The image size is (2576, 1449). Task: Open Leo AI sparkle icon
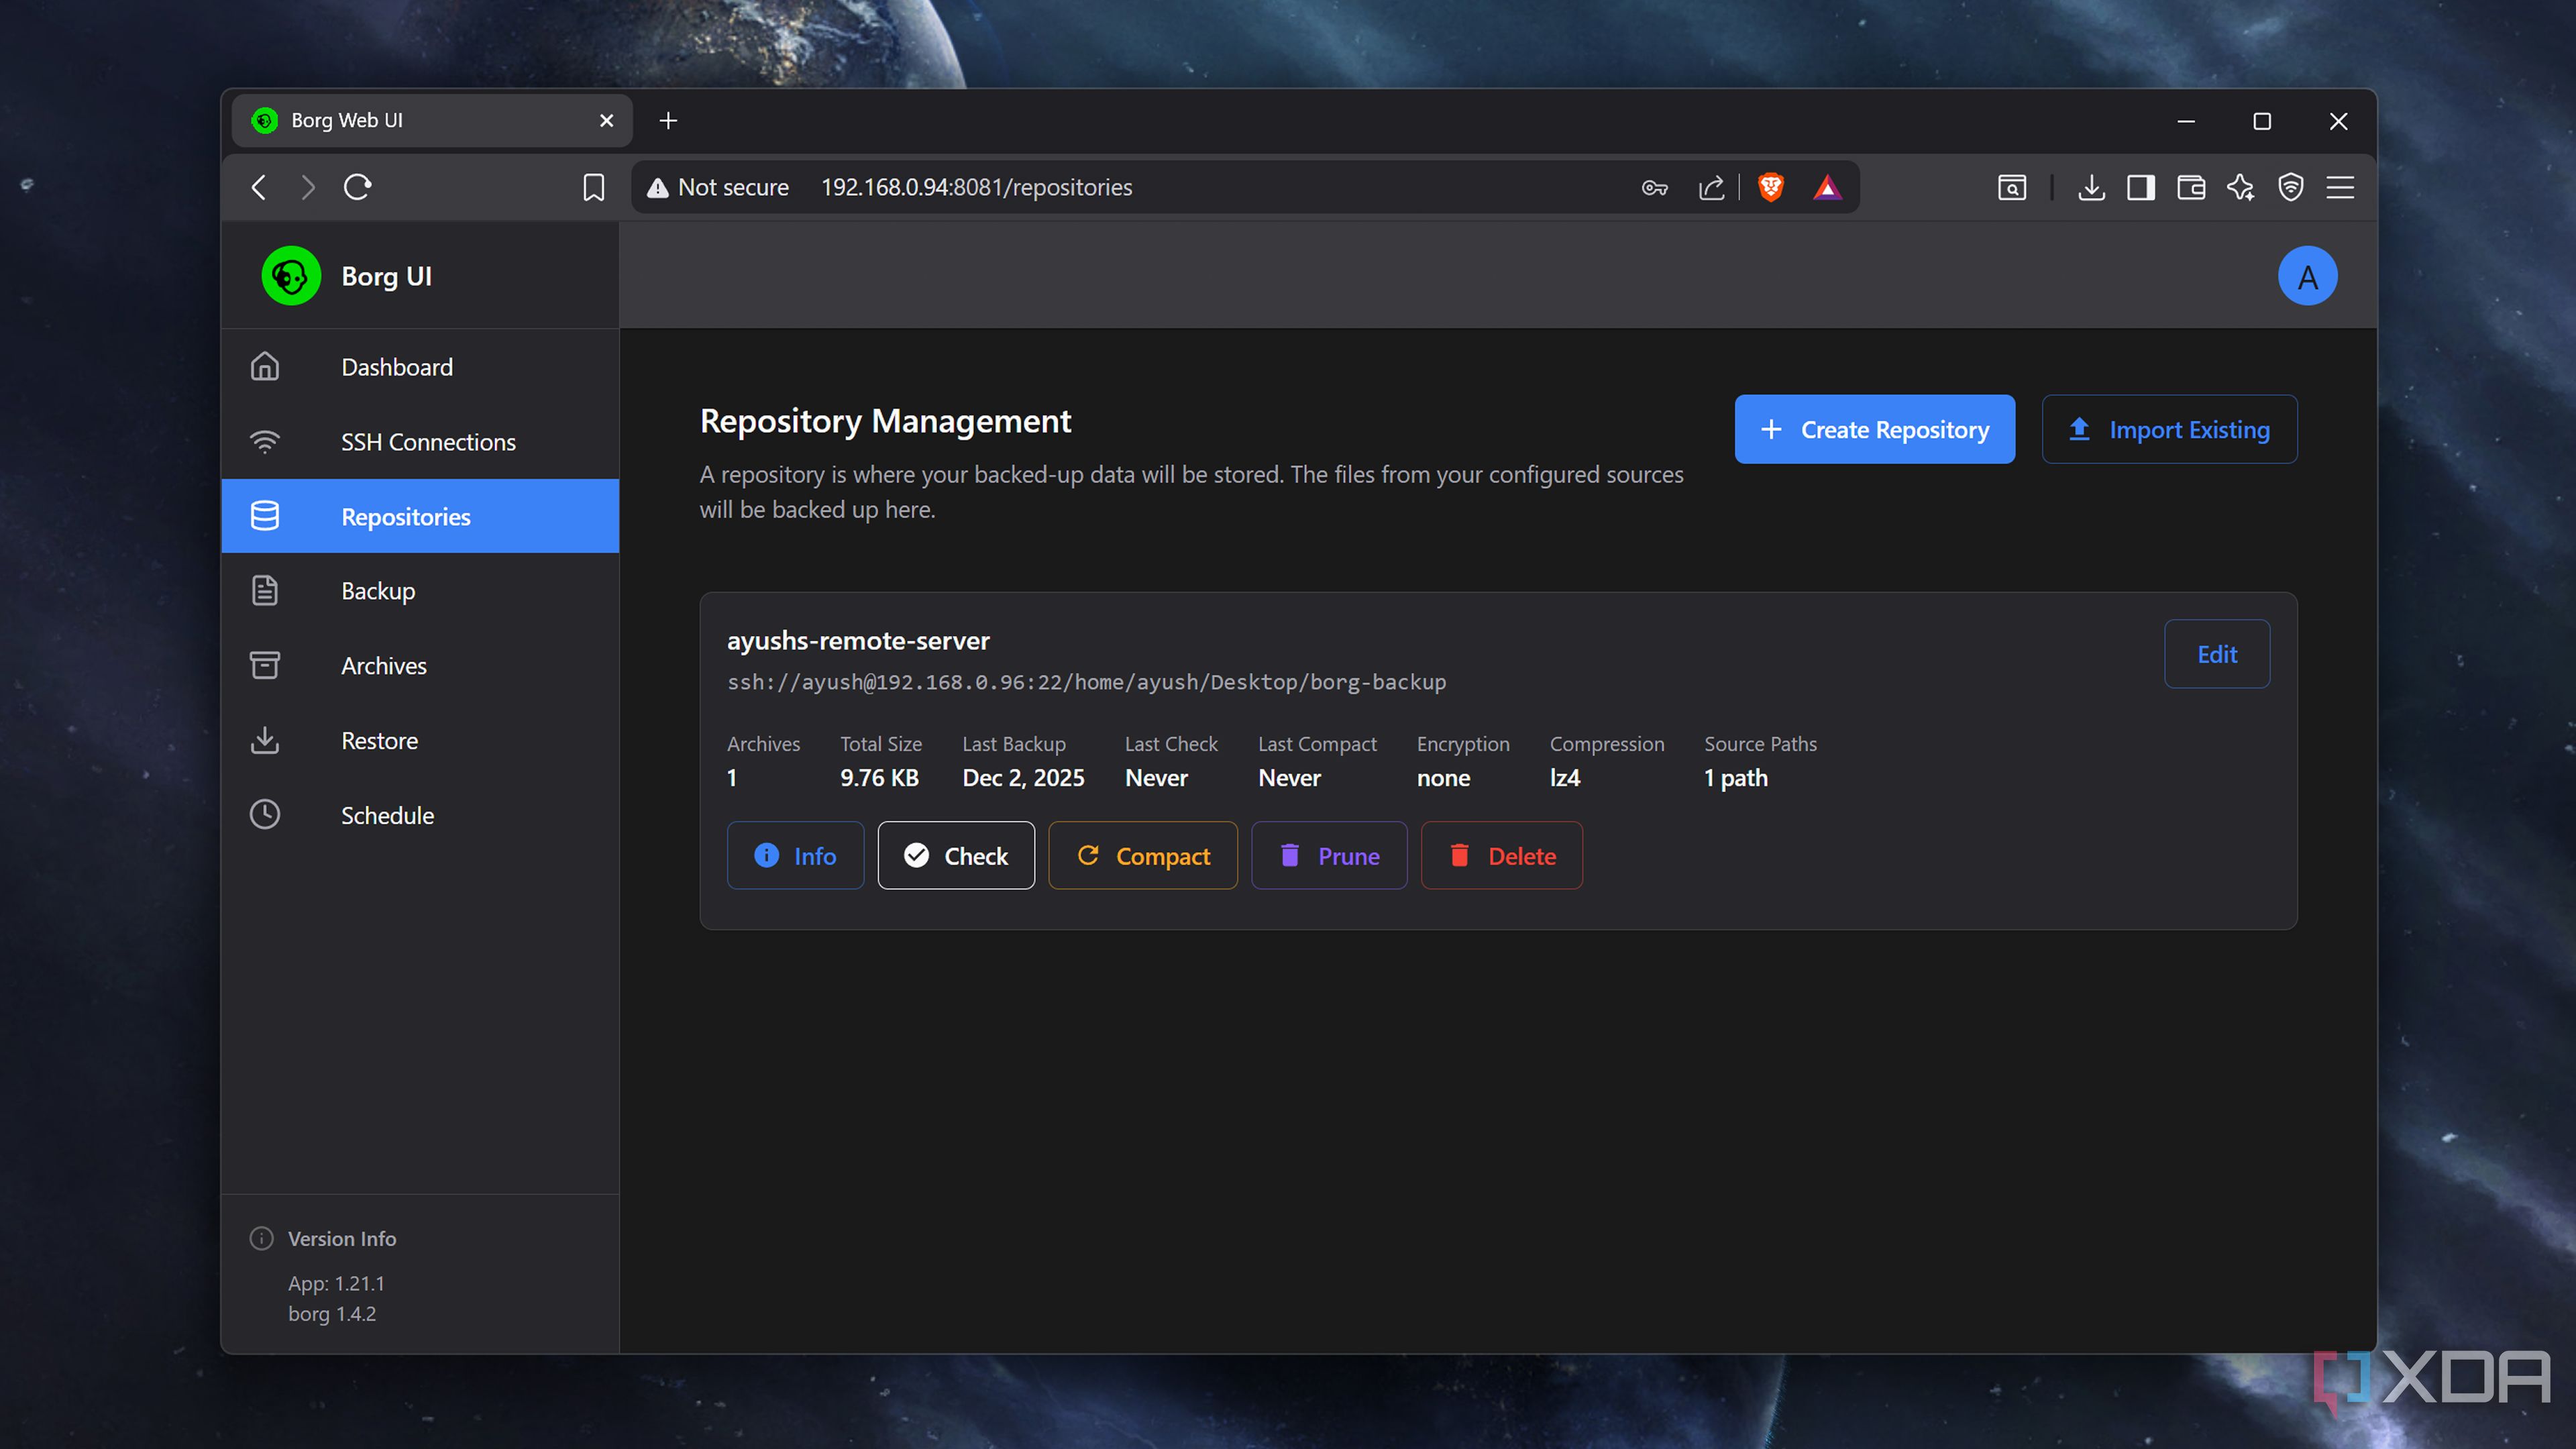(2240, 188)
